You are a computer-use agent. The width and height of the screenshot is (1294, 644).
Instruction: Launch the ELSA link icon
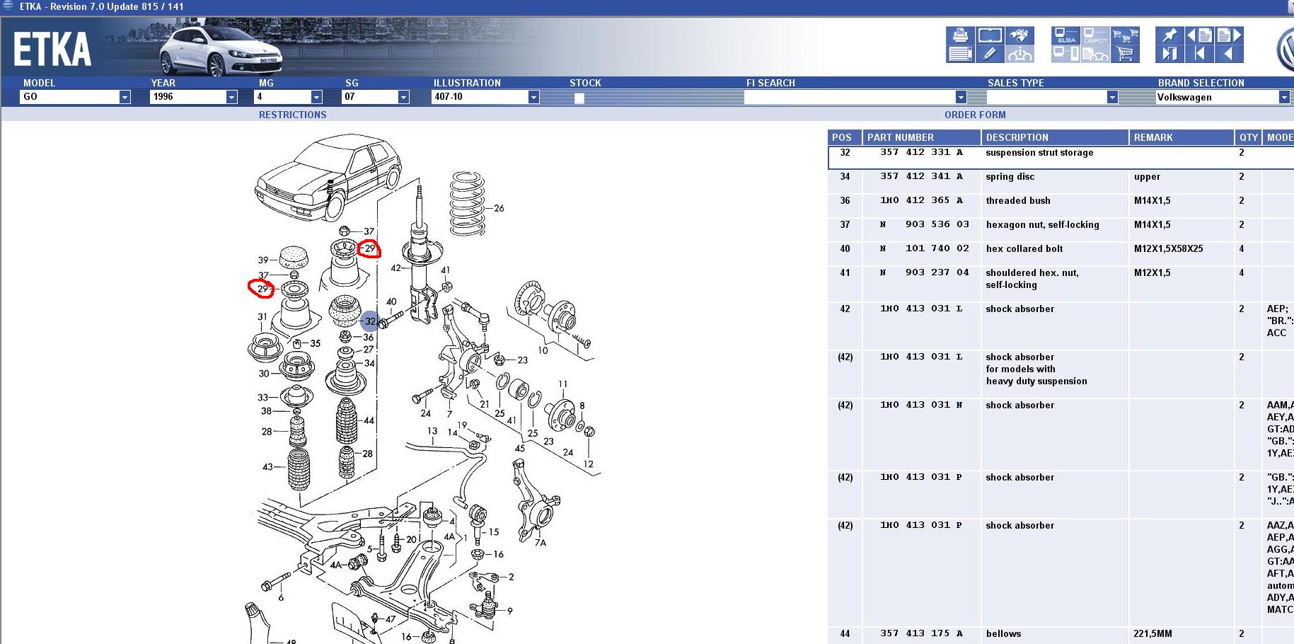[x=1065, y=35]
